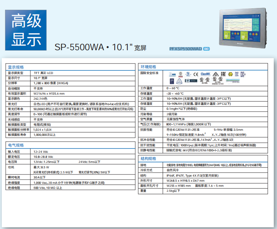Click the TFT 真彩 LCD value
Screen dimensions: 277x229
point(43,73)
